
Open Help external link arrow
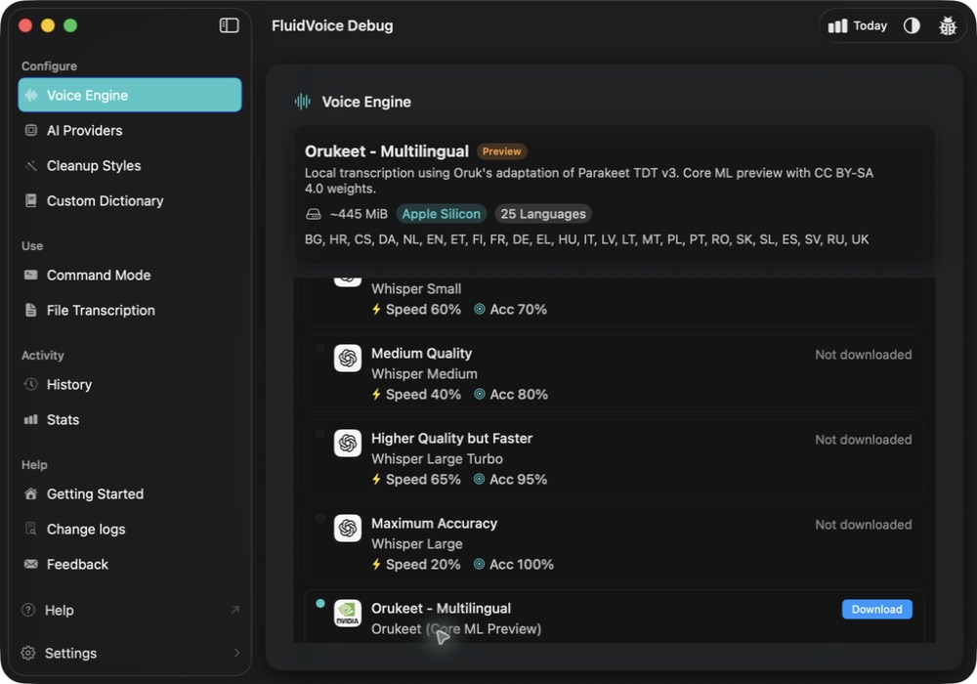click(234, 610)
